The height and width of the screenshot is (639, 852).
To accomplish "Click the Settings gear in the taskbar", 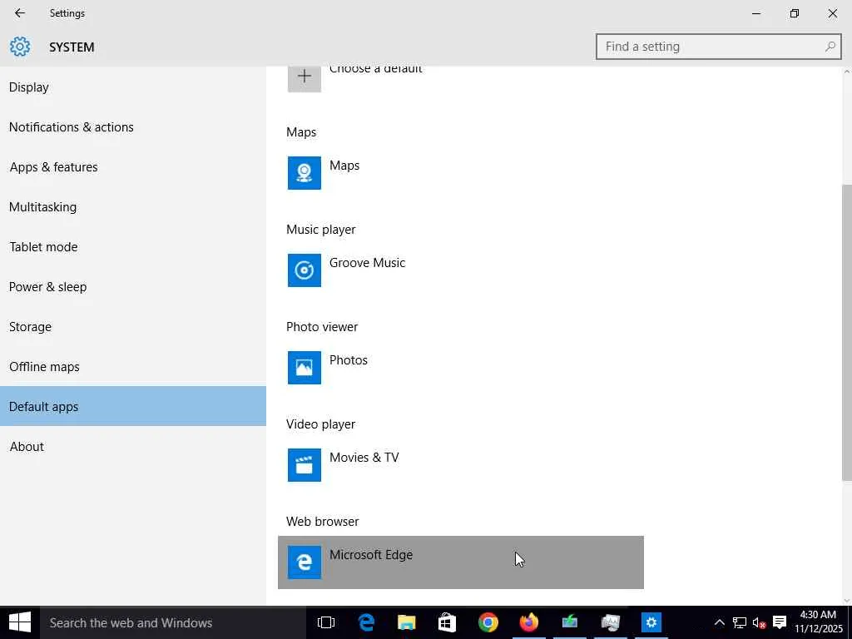I will coord(651,622).
